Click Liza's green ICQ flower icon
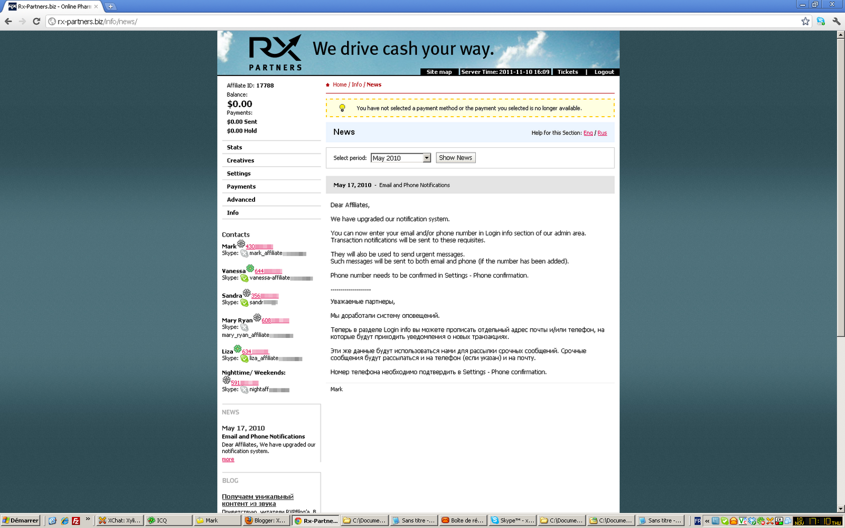This screenshot has width=845, height=528. pos(238,349)
